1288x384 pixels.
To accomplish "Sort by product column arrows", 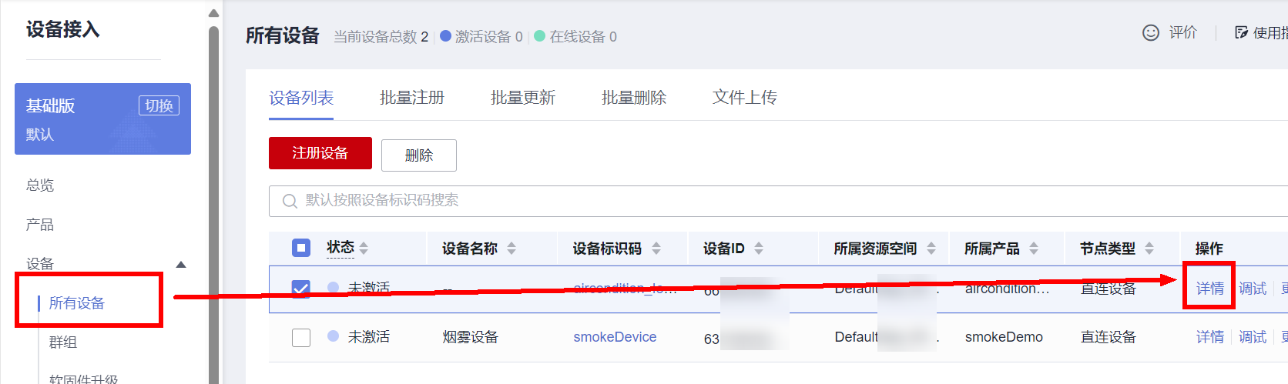I will click(x=1034, y=248).
